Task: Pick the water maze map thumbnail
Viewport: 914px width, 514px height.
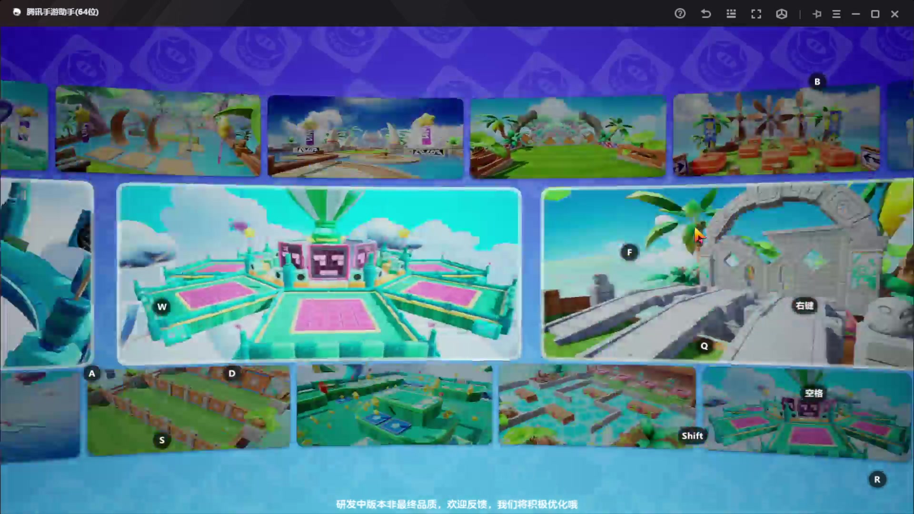Action: coord(595,405)
